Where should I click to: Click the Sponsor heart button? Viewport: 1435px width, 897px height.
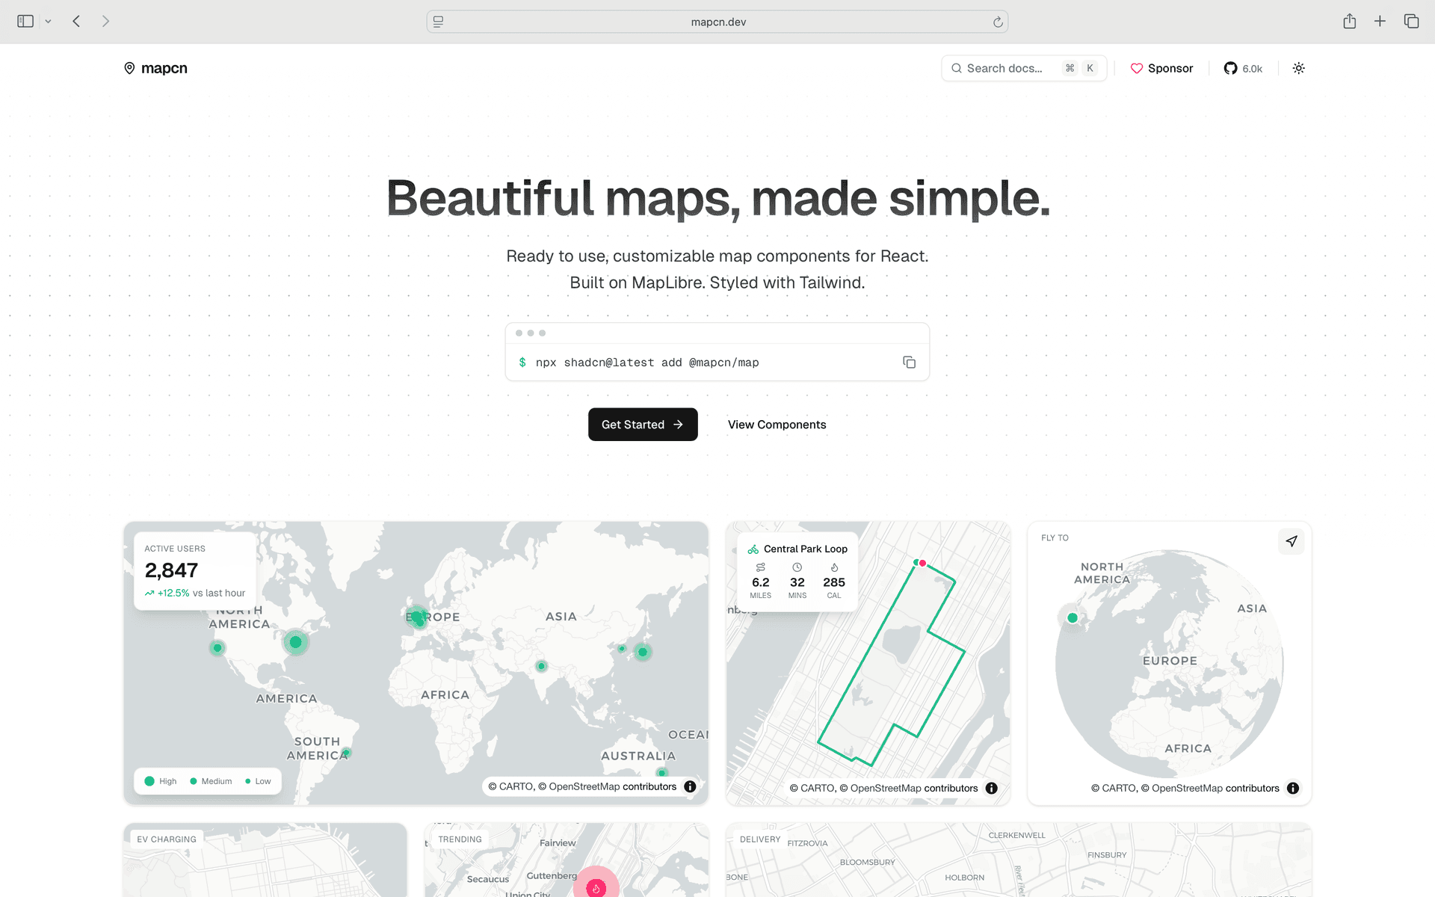coord(1161,68)
